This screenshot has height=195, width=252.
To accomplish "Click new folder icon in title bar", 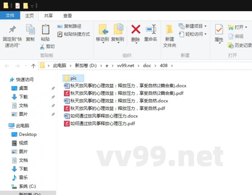I will 26,6.
